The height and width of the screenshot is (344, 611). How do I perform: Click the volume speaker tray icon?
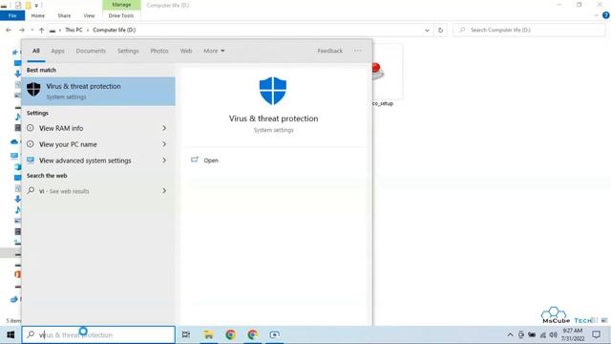(x=553, y=334)
